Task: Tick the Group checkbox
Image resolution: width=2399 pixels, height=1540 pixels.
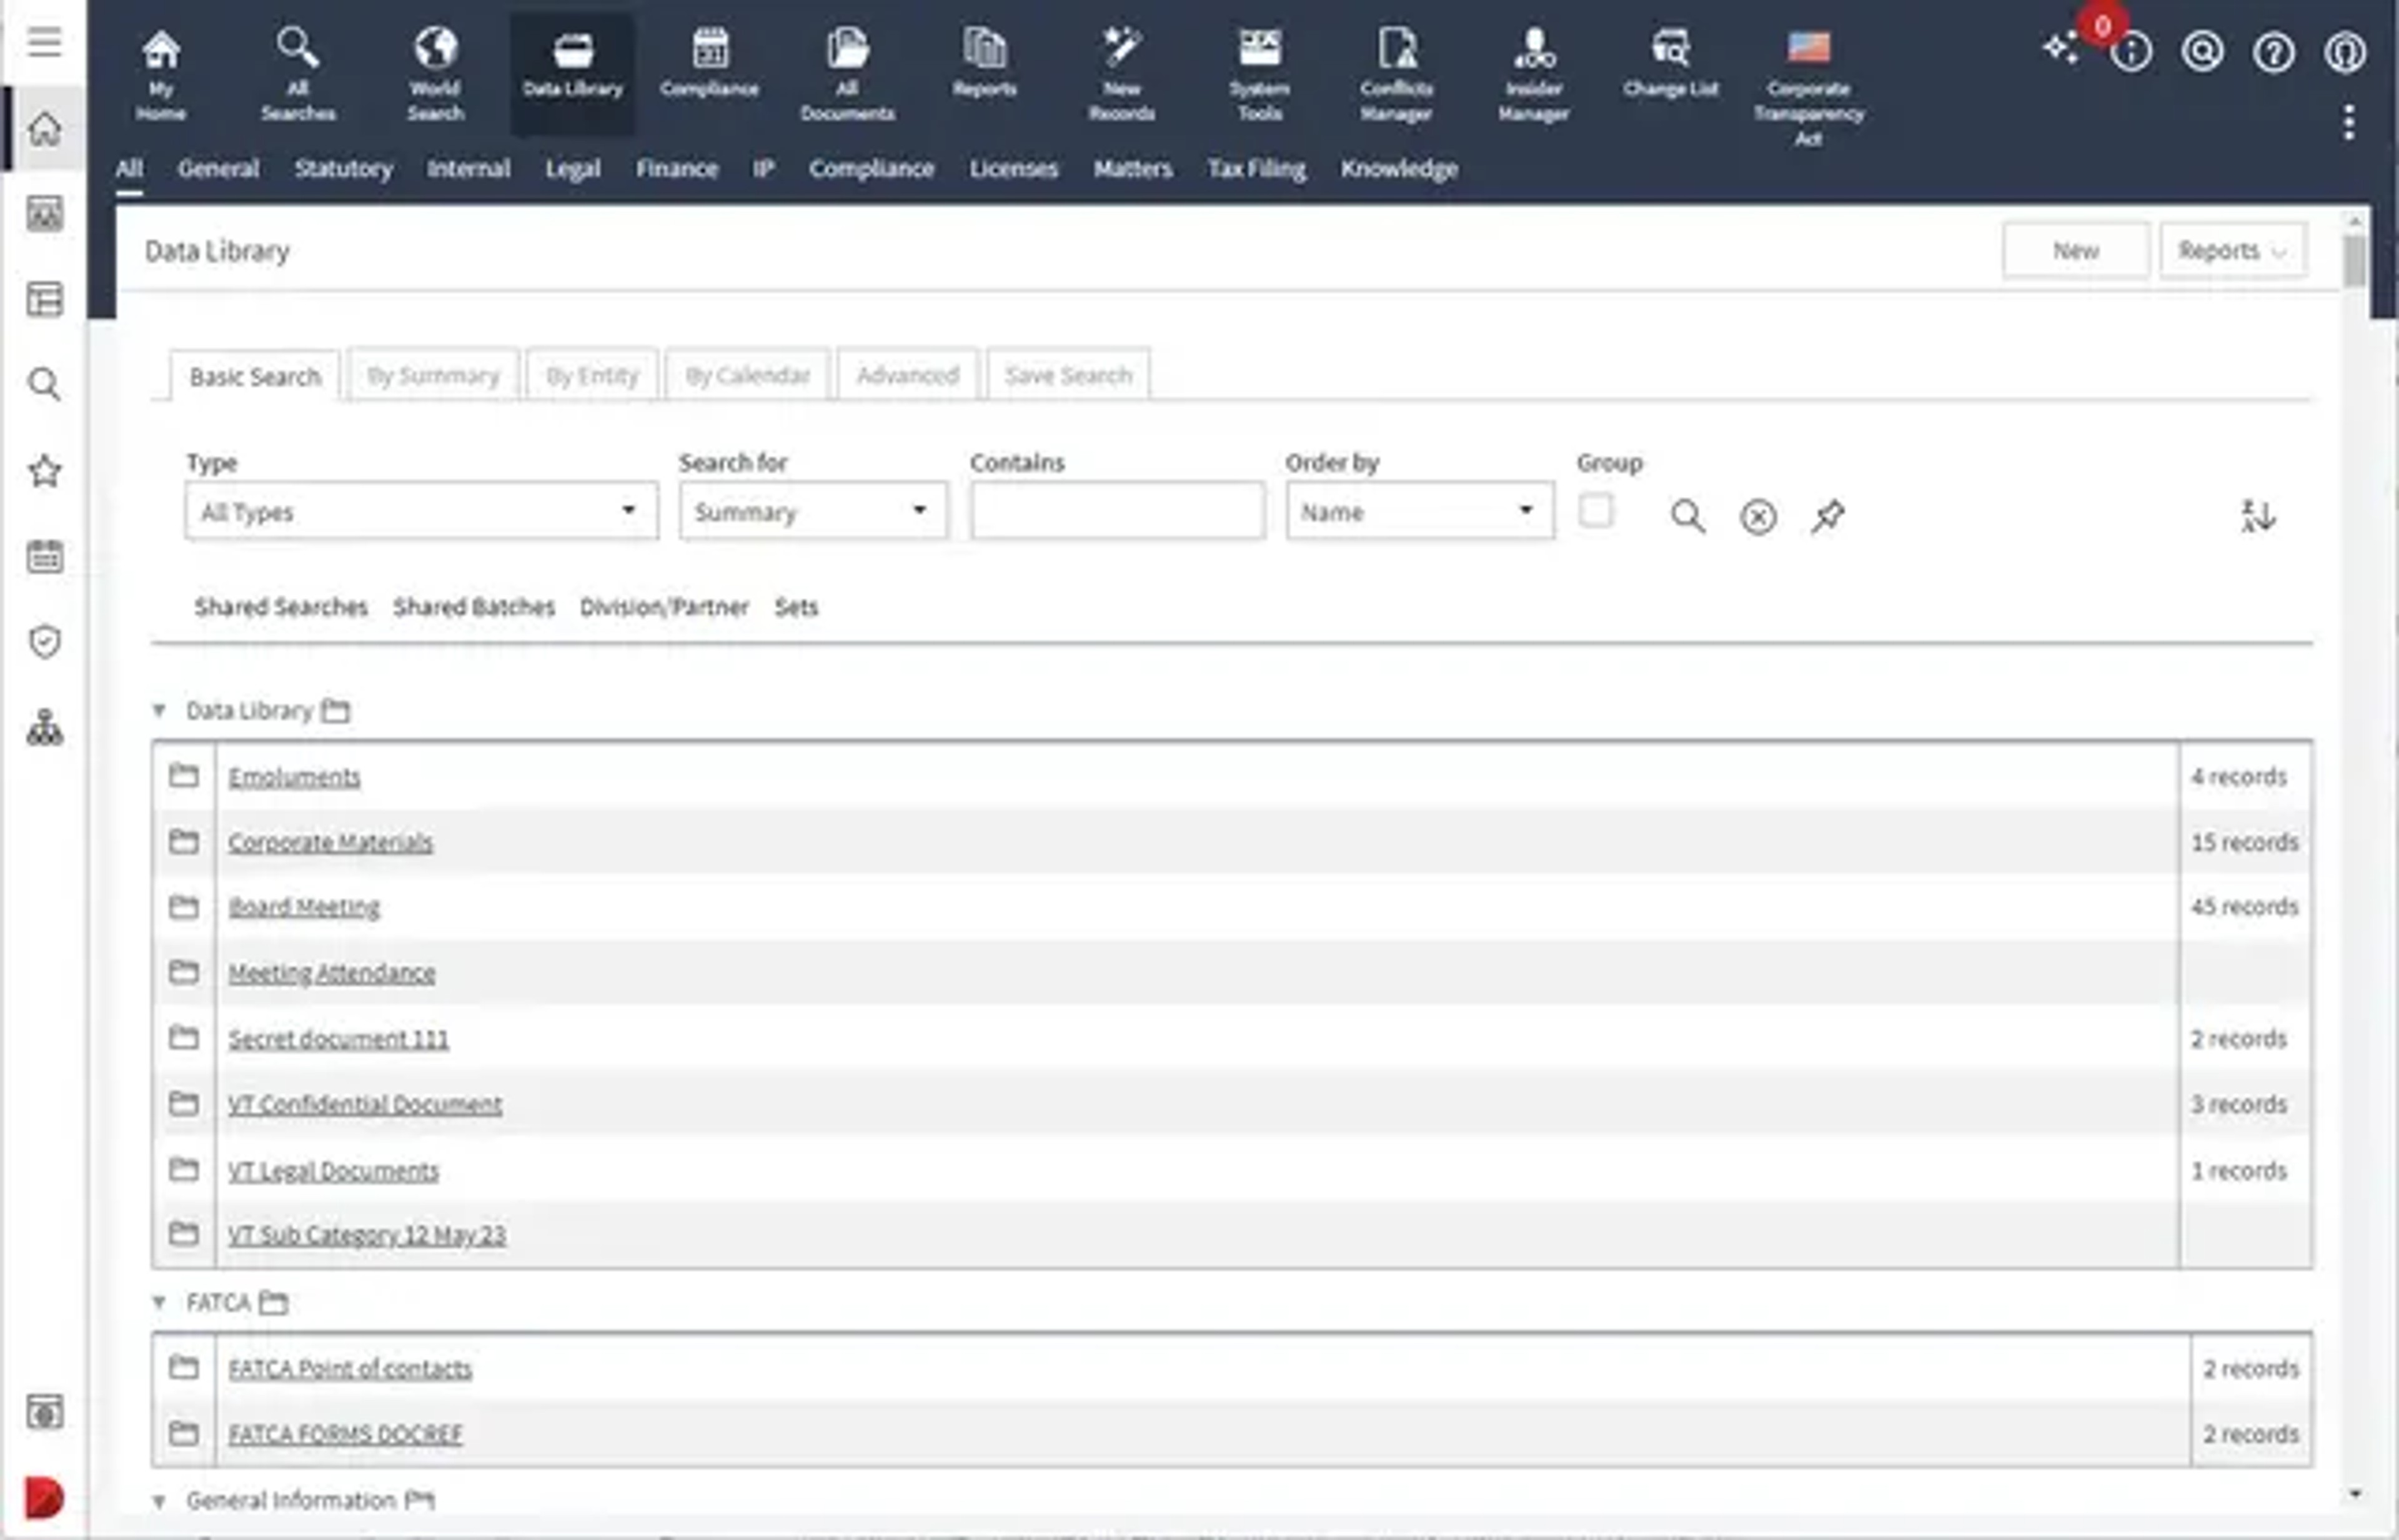Action: tap(1595, 510)
